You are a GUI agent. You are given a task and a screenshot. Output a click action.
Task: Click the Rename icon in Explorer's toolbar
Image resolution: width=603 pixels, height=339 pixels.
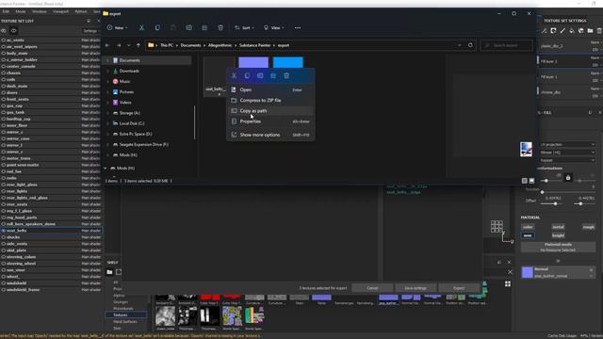point(188,27)
